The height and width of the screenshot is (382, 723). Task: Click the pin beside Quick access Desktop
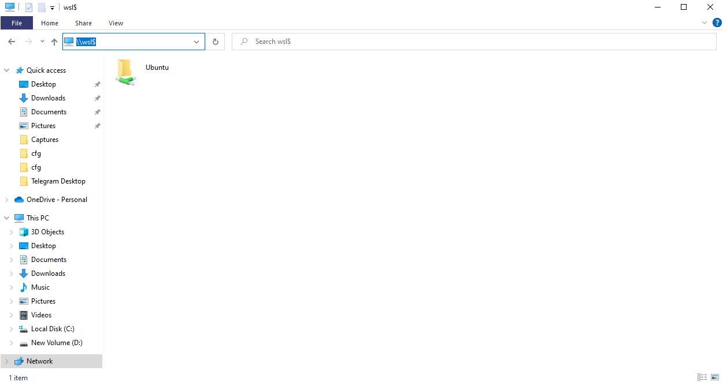point(98,84)
